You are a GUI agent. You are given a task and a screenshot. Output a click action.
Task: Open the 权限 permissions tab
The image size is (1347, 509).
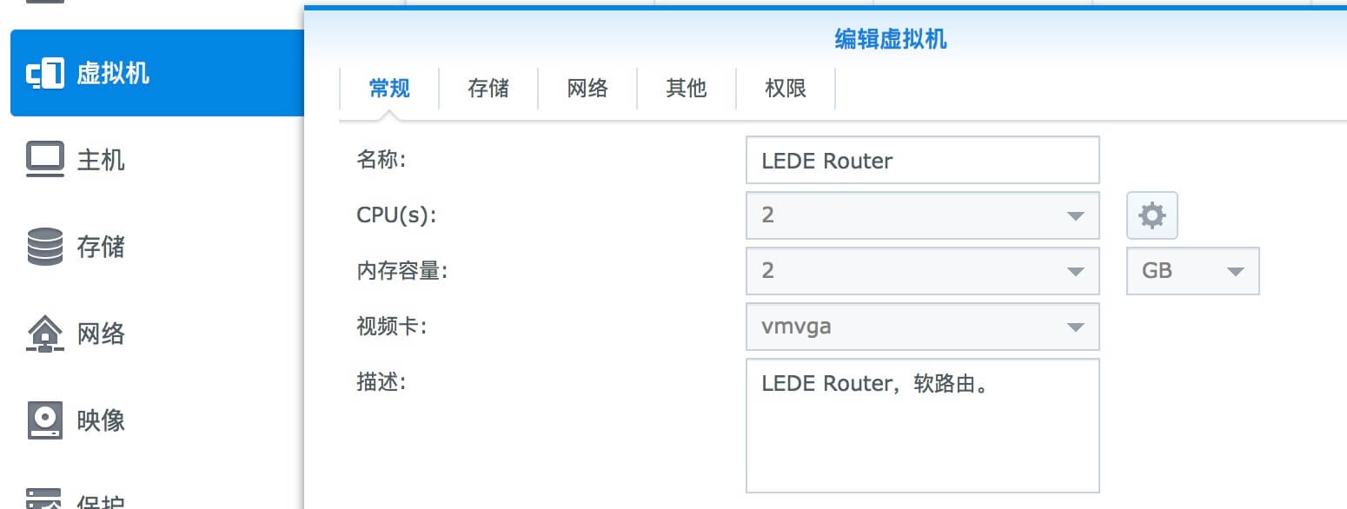786,88
